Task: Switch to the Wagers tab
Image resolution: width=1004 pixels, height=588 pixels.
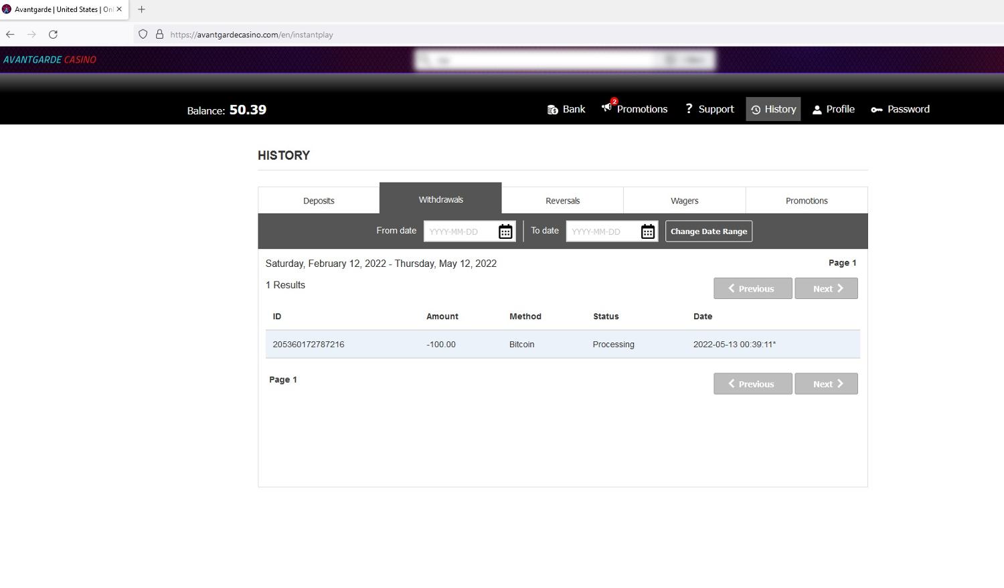Action: pos(684,201)
